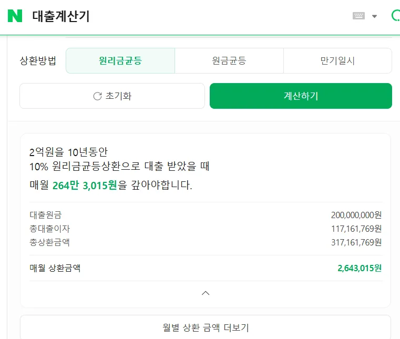The height and width of the screenshot is (339, 400).
Task: Click the green 264만 3,015원 monthly amount
Action: [85, 185]
